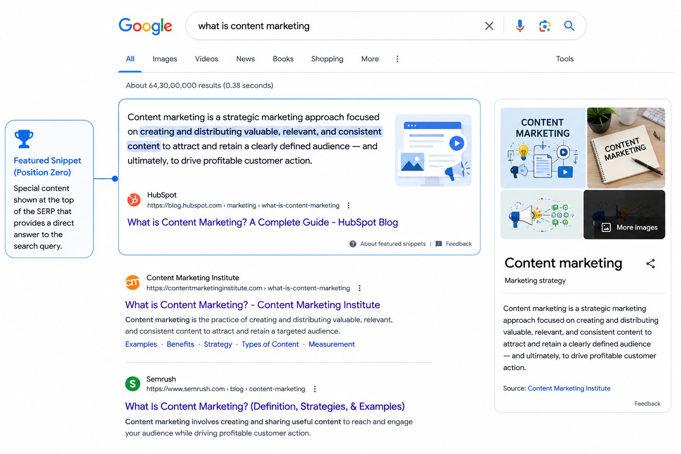Click the More images button

624,215
